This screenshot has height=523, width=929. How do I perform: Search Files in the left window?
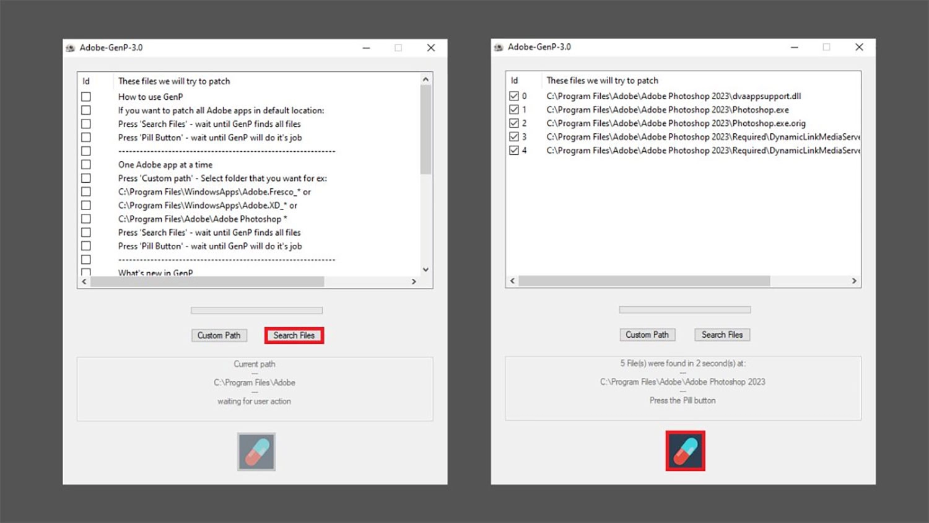[x=294, y=335]
